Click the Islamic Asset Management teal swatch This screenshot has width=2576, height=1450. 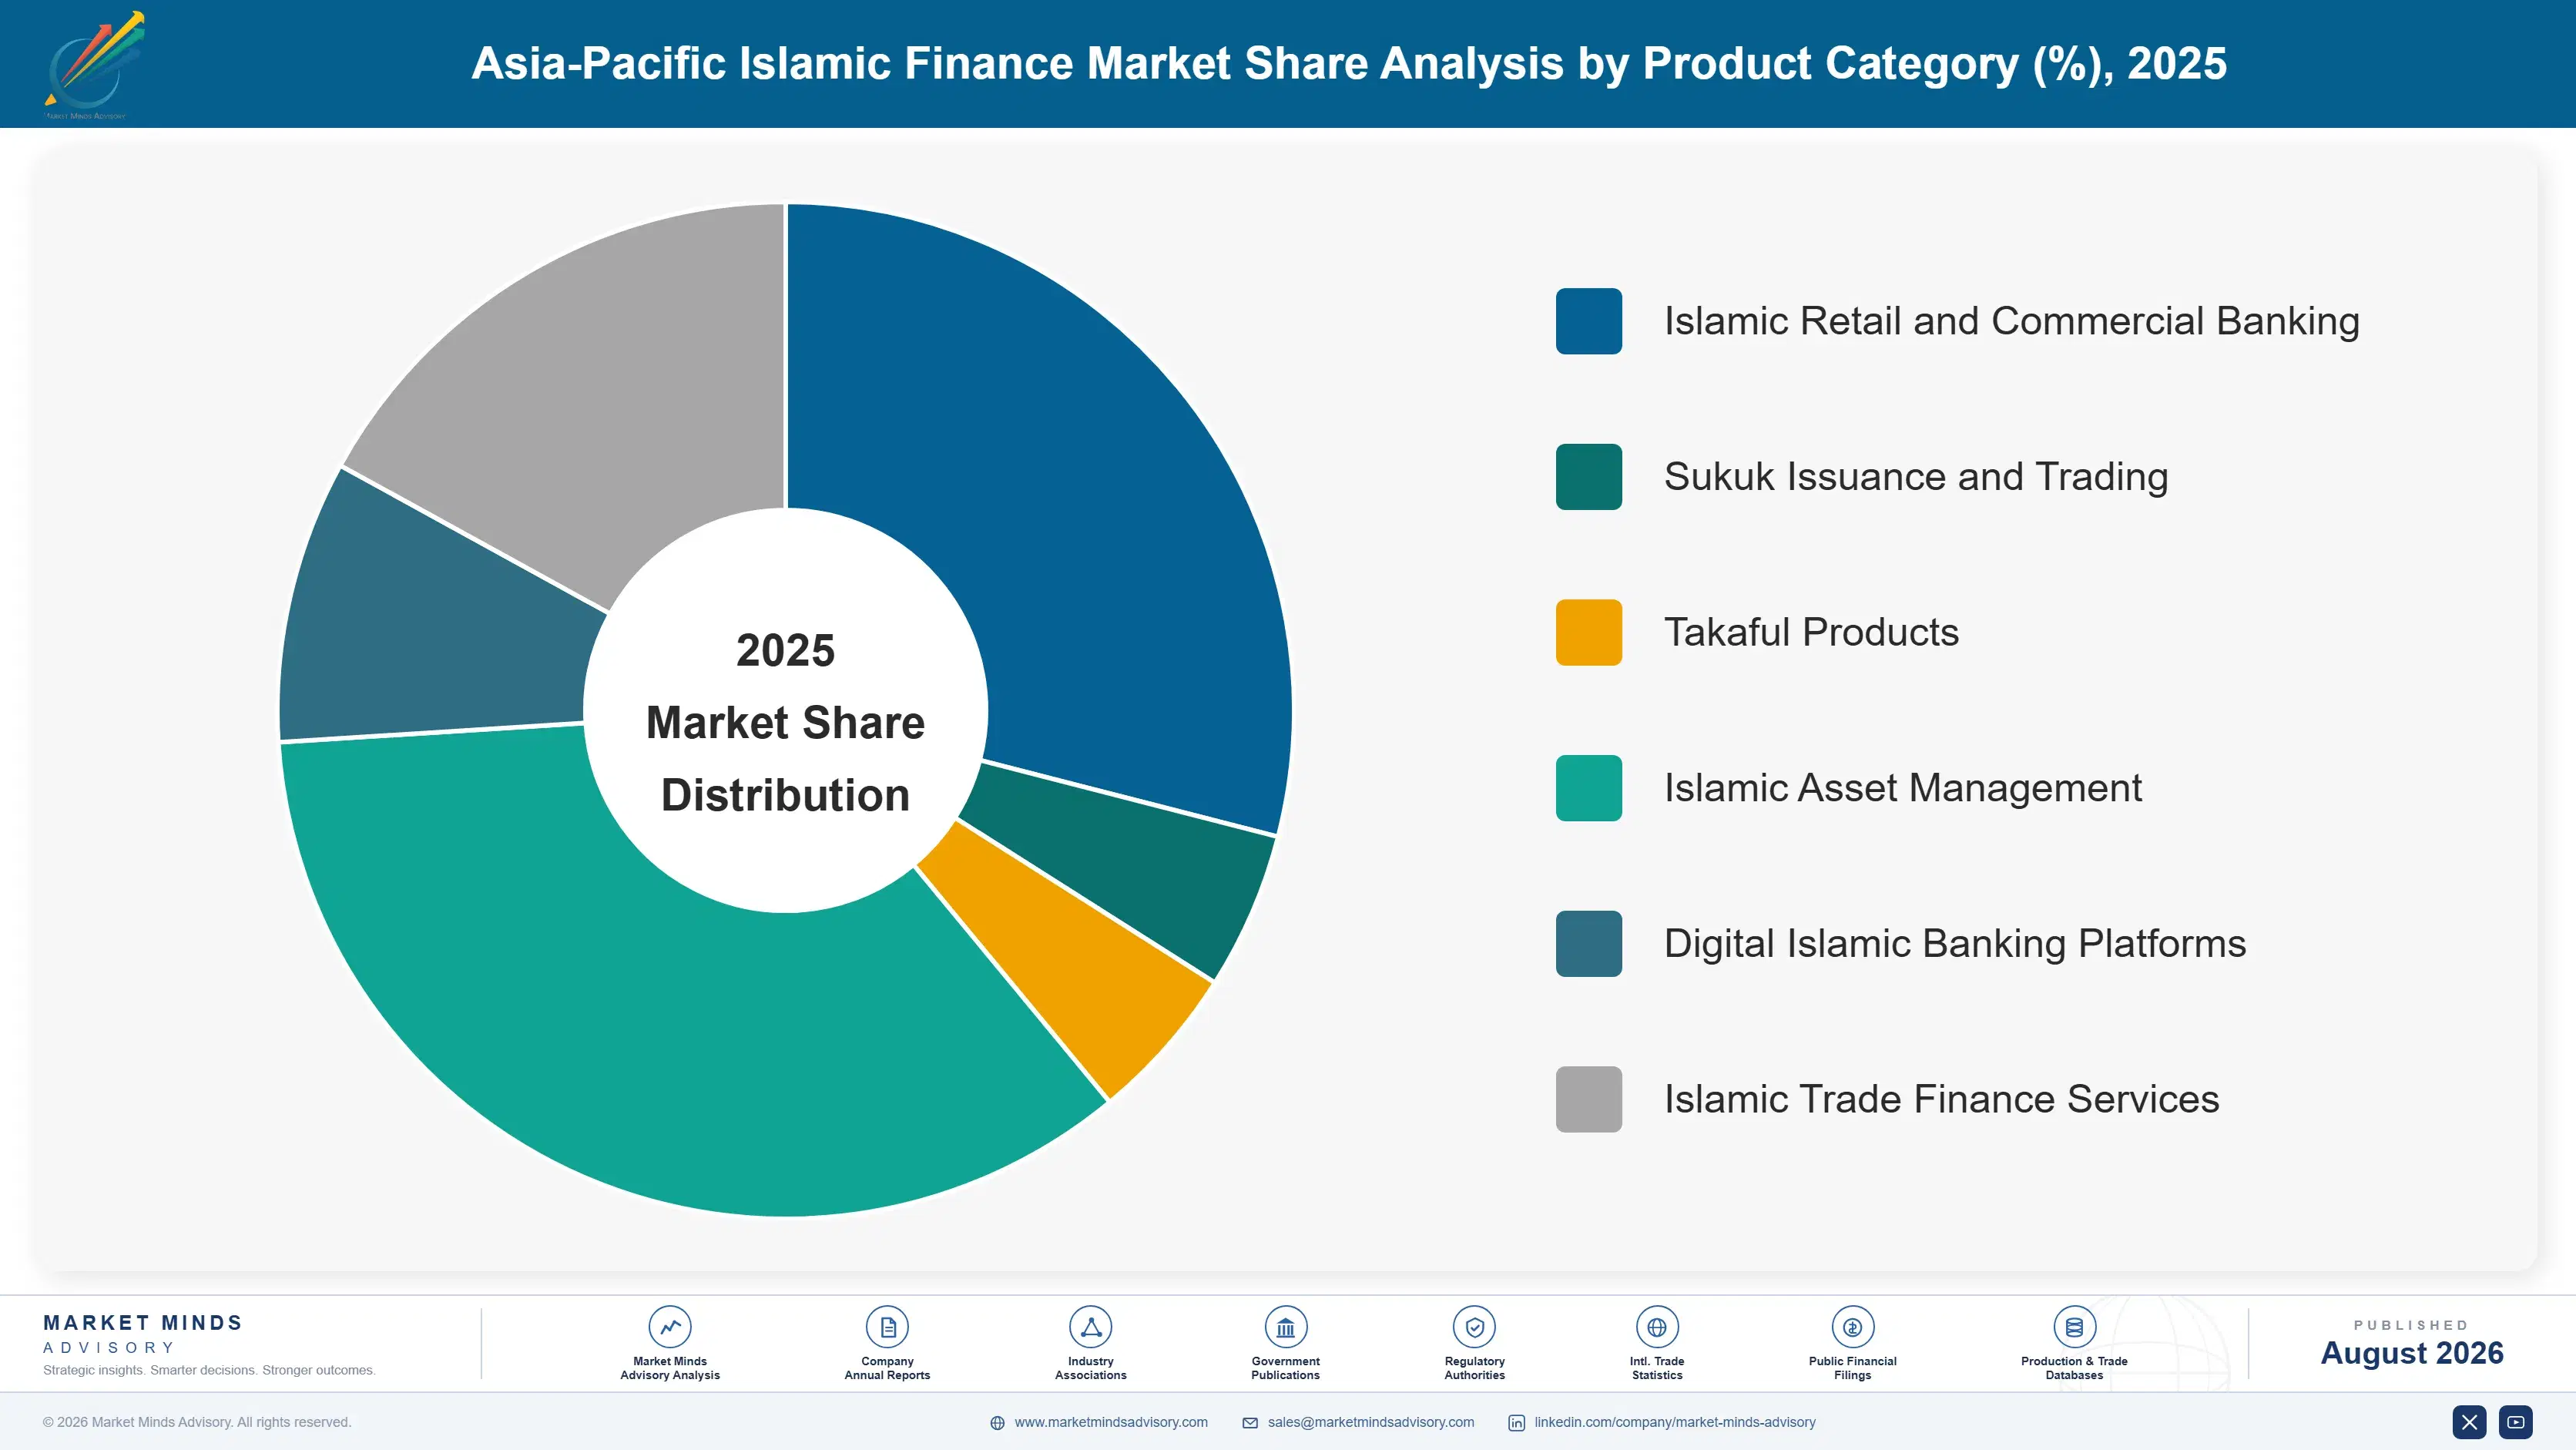1589,788
